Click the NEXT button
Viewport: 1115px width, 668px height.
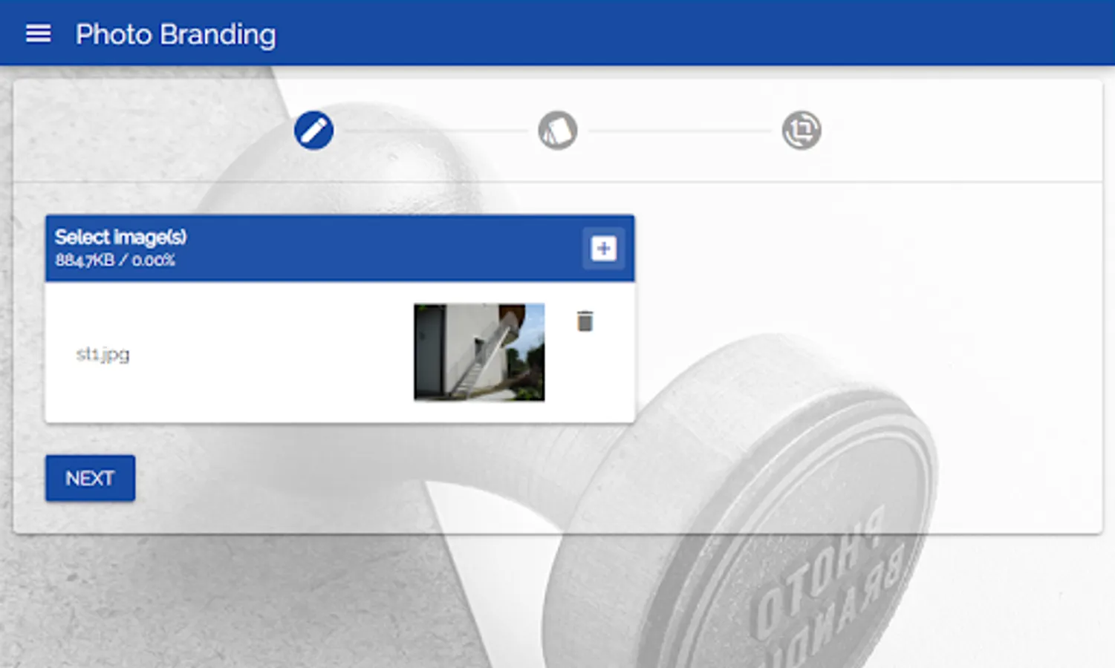[90, 478]
